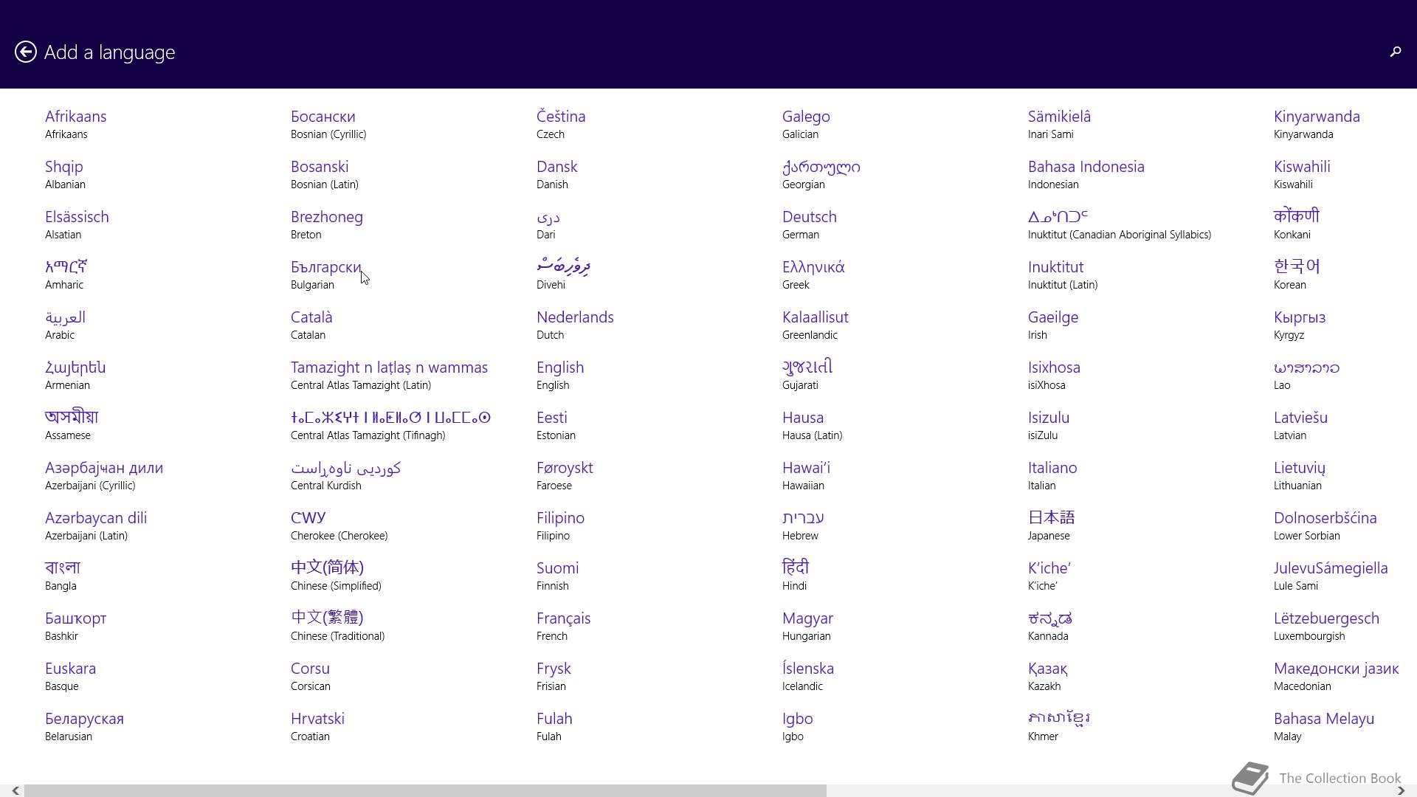Select Hawai'i Hawaiian

pos(806,476)
